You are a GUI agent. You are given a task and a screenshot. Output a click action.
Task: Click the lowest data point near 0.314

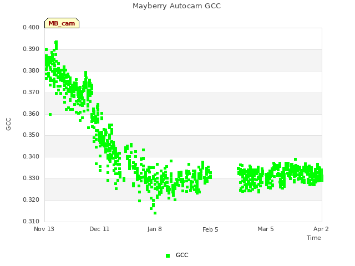155,213
